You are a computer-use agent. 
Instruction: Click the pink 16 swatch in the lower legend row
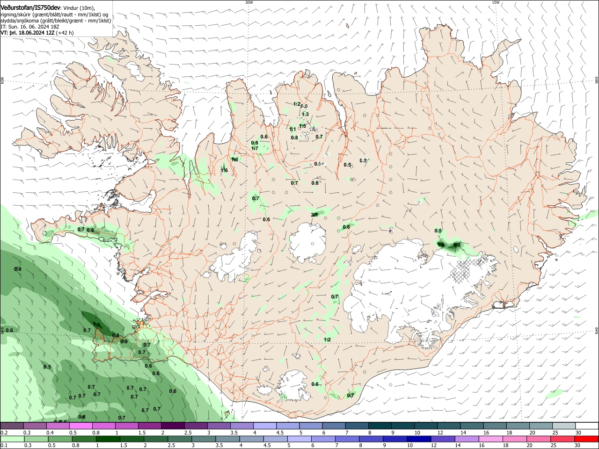pyautogui.click(x=491, y=439)
